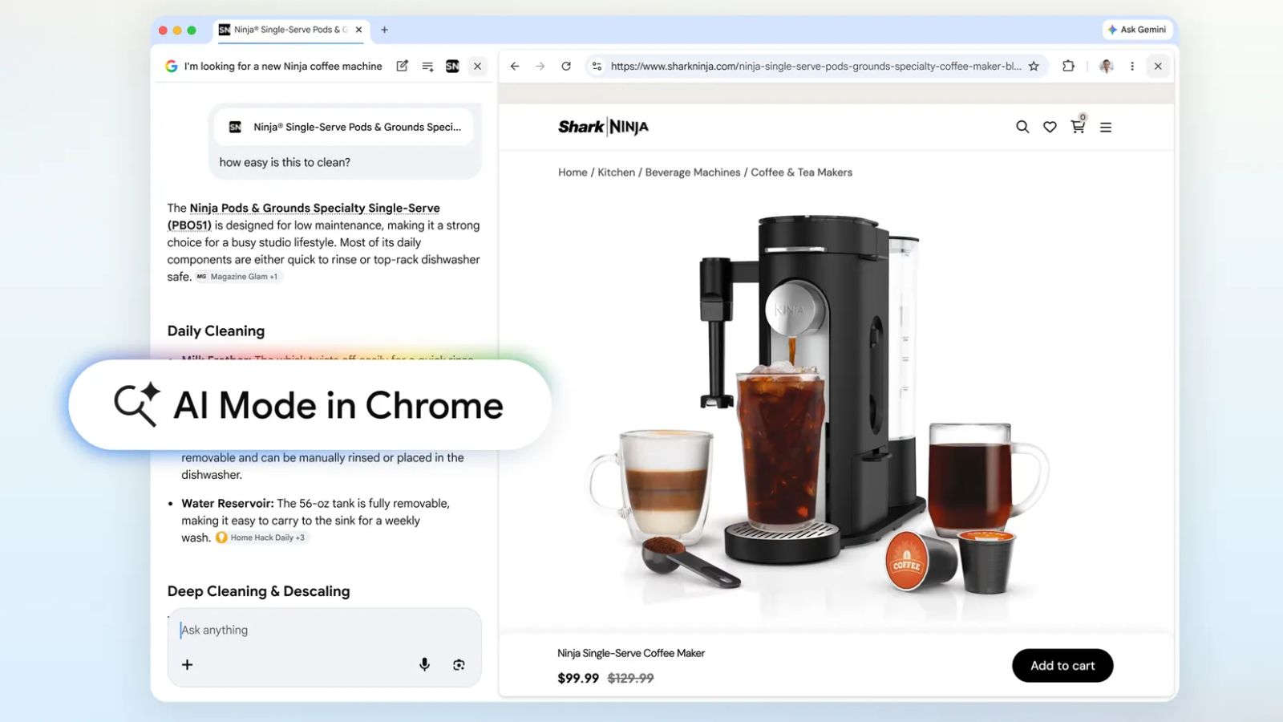
Task: Open Google Lens camera icon in chat input
Action: (459, 664)
